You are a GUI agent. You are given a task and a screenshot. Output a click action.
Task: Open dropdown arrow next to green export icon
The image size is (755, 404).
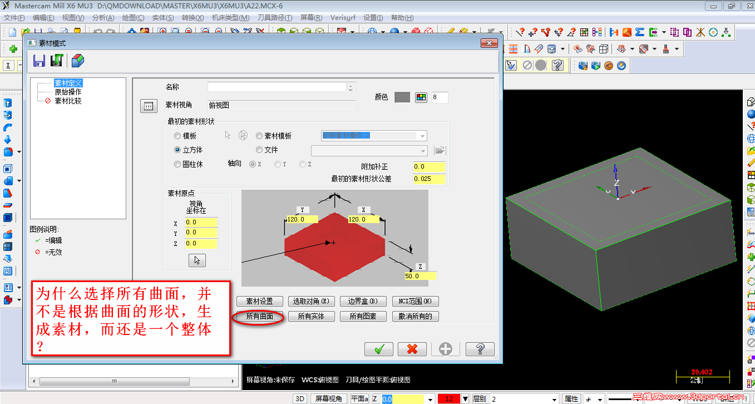click(x=664, y=32)
